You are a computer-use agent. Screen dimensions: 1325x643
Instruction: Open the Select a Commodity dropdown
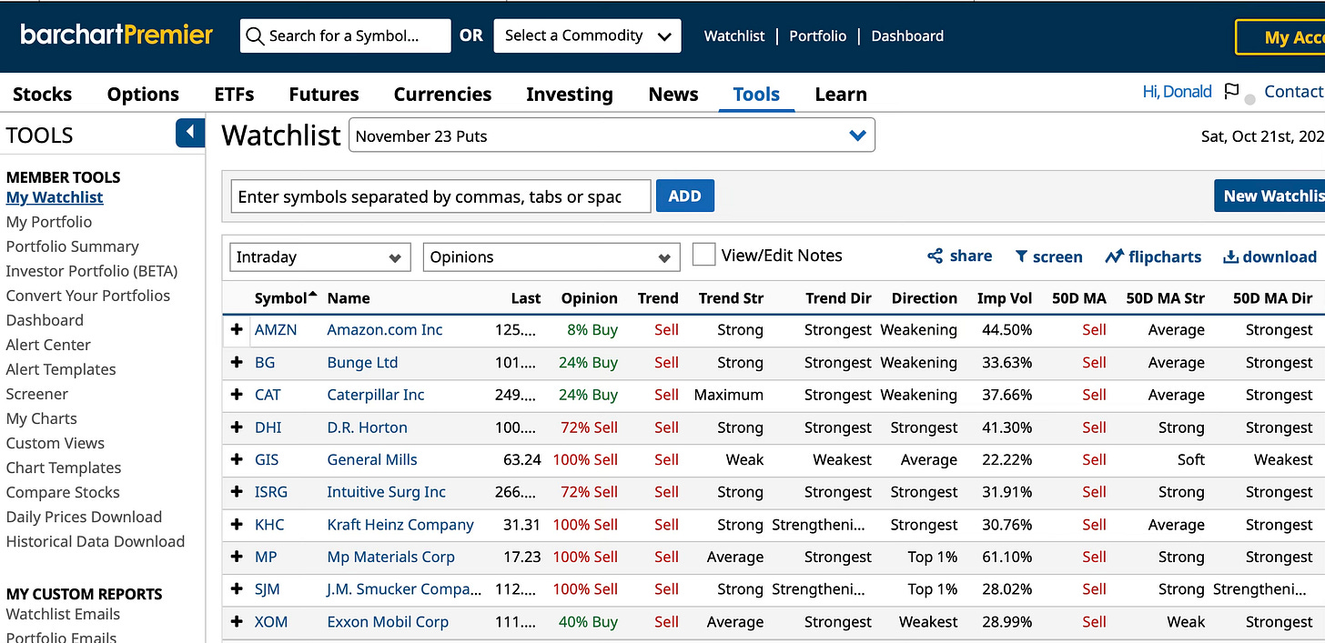click(x=587, y=36)
